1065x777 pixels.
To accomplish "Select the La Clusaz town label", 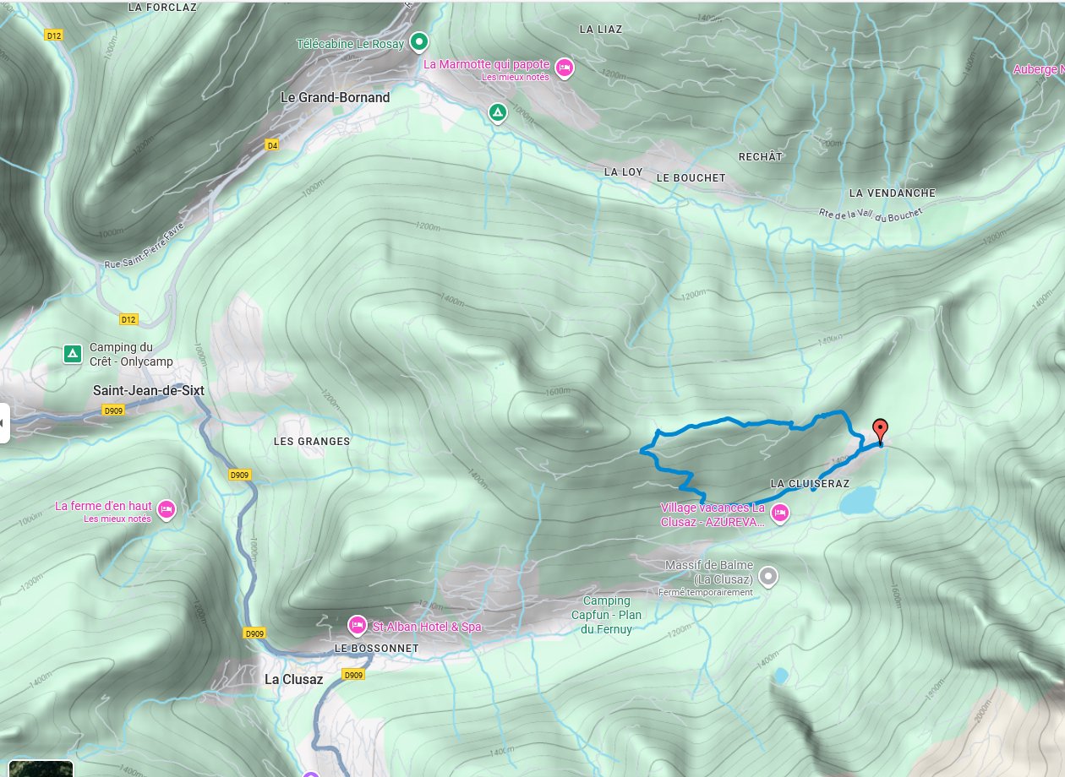I will [293, 679].
